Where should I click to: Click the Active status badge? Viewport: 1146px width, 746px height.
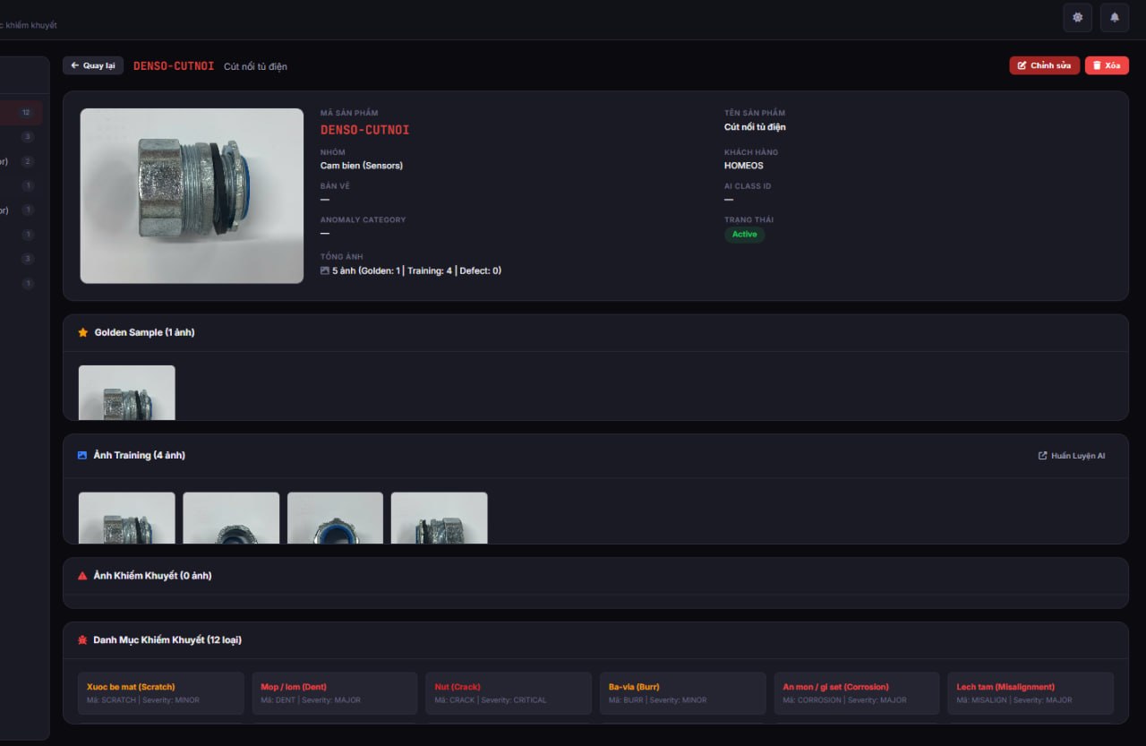pyautogui.click(x=745, y=235)
